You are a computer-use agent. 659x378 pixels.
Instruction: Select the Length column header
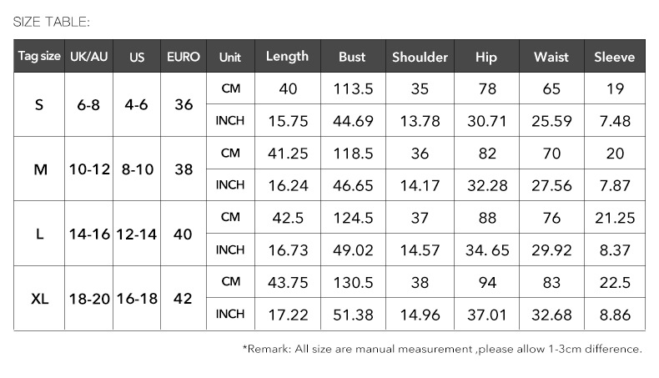click(287, 57)
